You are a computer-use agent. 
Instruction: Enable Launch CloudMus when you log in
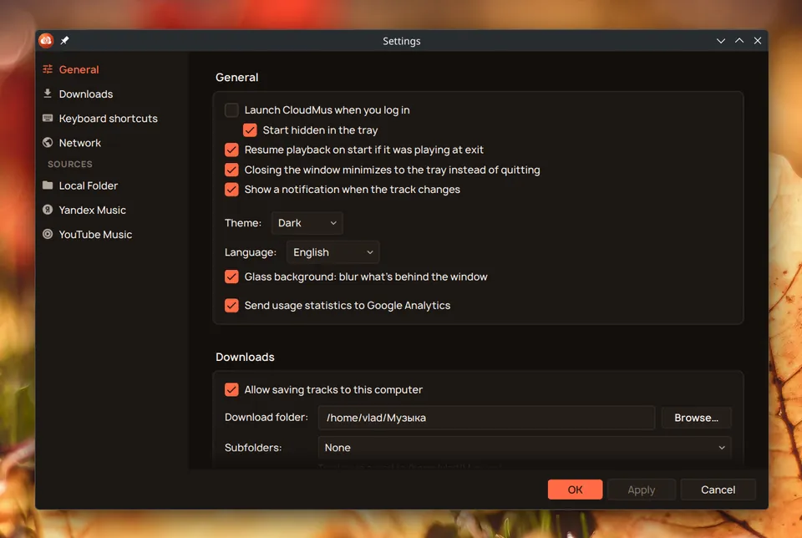[231, 110]
